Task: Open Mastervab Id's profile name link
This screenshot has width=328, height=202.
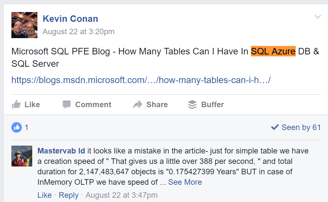Action: [61, 151]
